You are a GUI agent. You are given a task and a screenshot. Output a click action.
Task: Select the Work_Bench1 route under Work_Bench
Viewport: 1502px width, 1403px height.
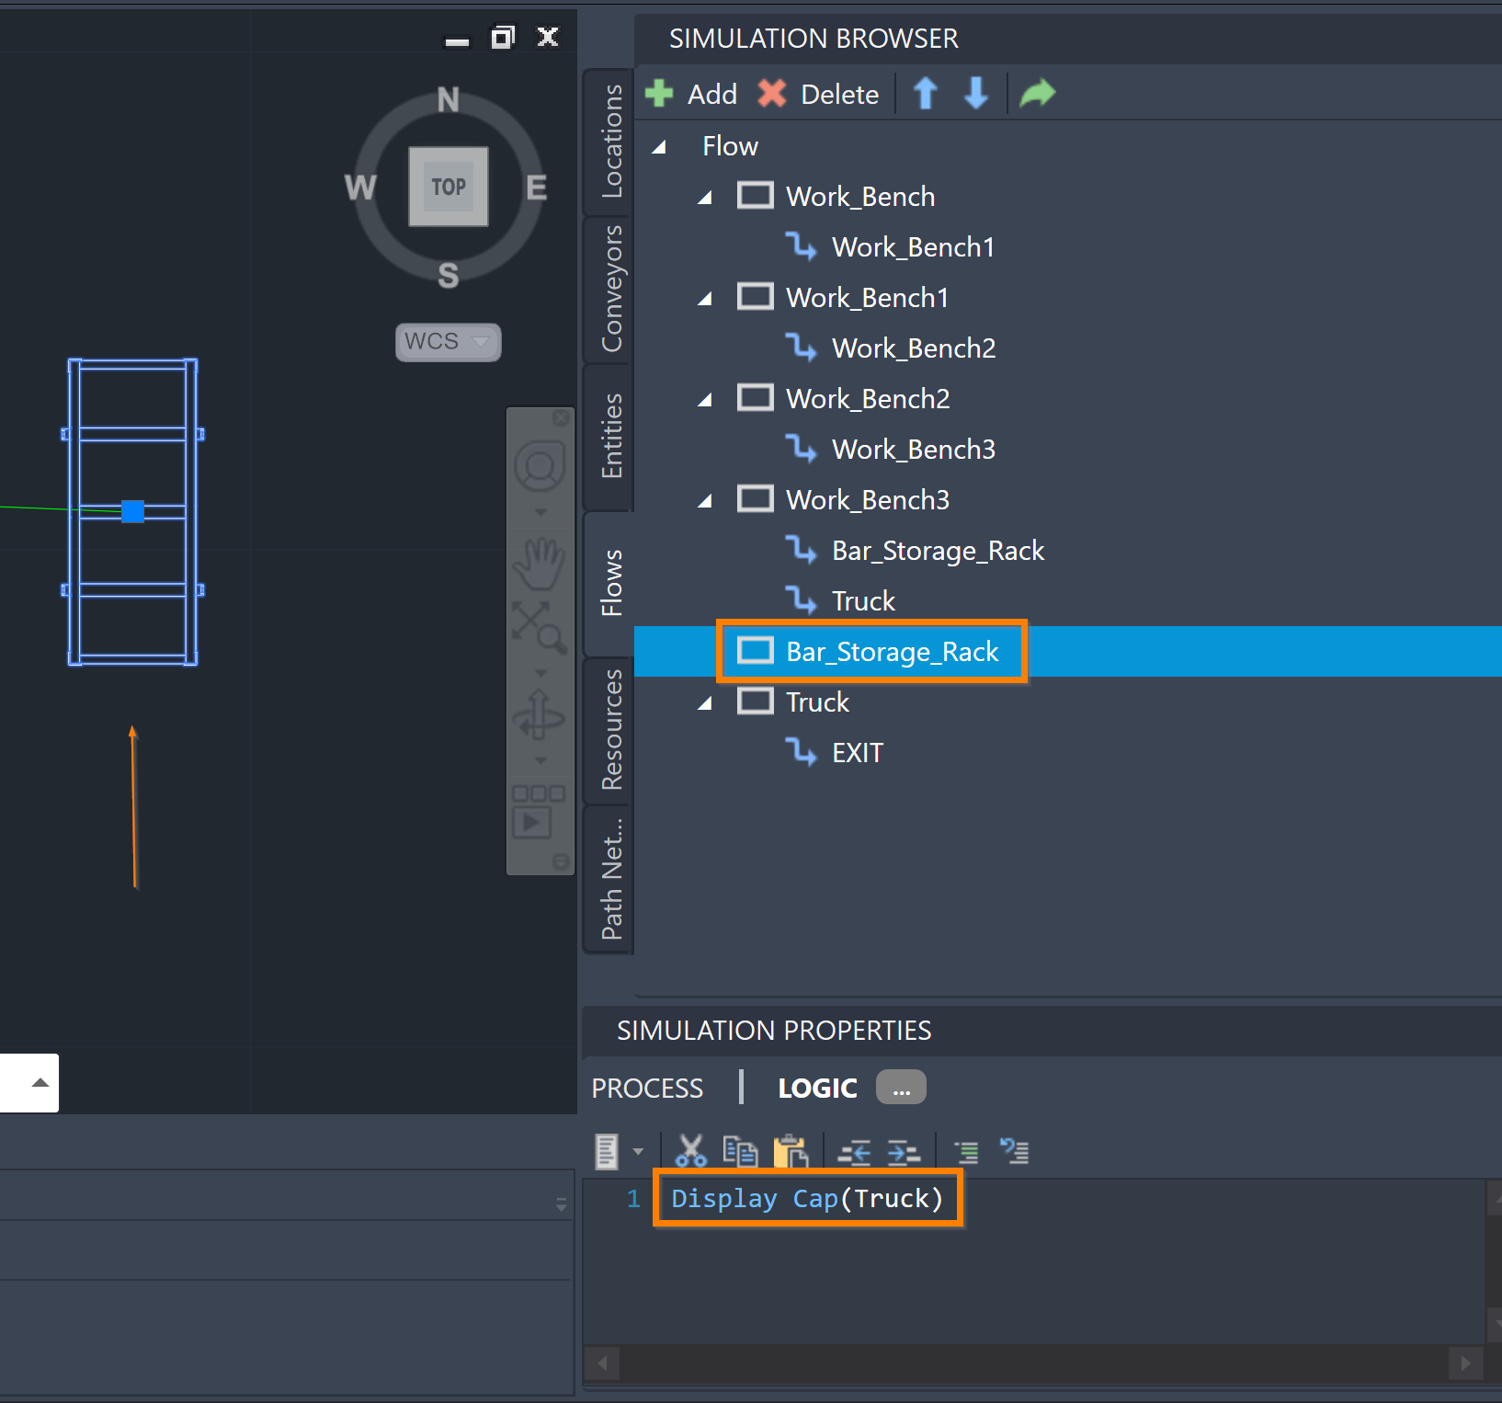[913, 247]
